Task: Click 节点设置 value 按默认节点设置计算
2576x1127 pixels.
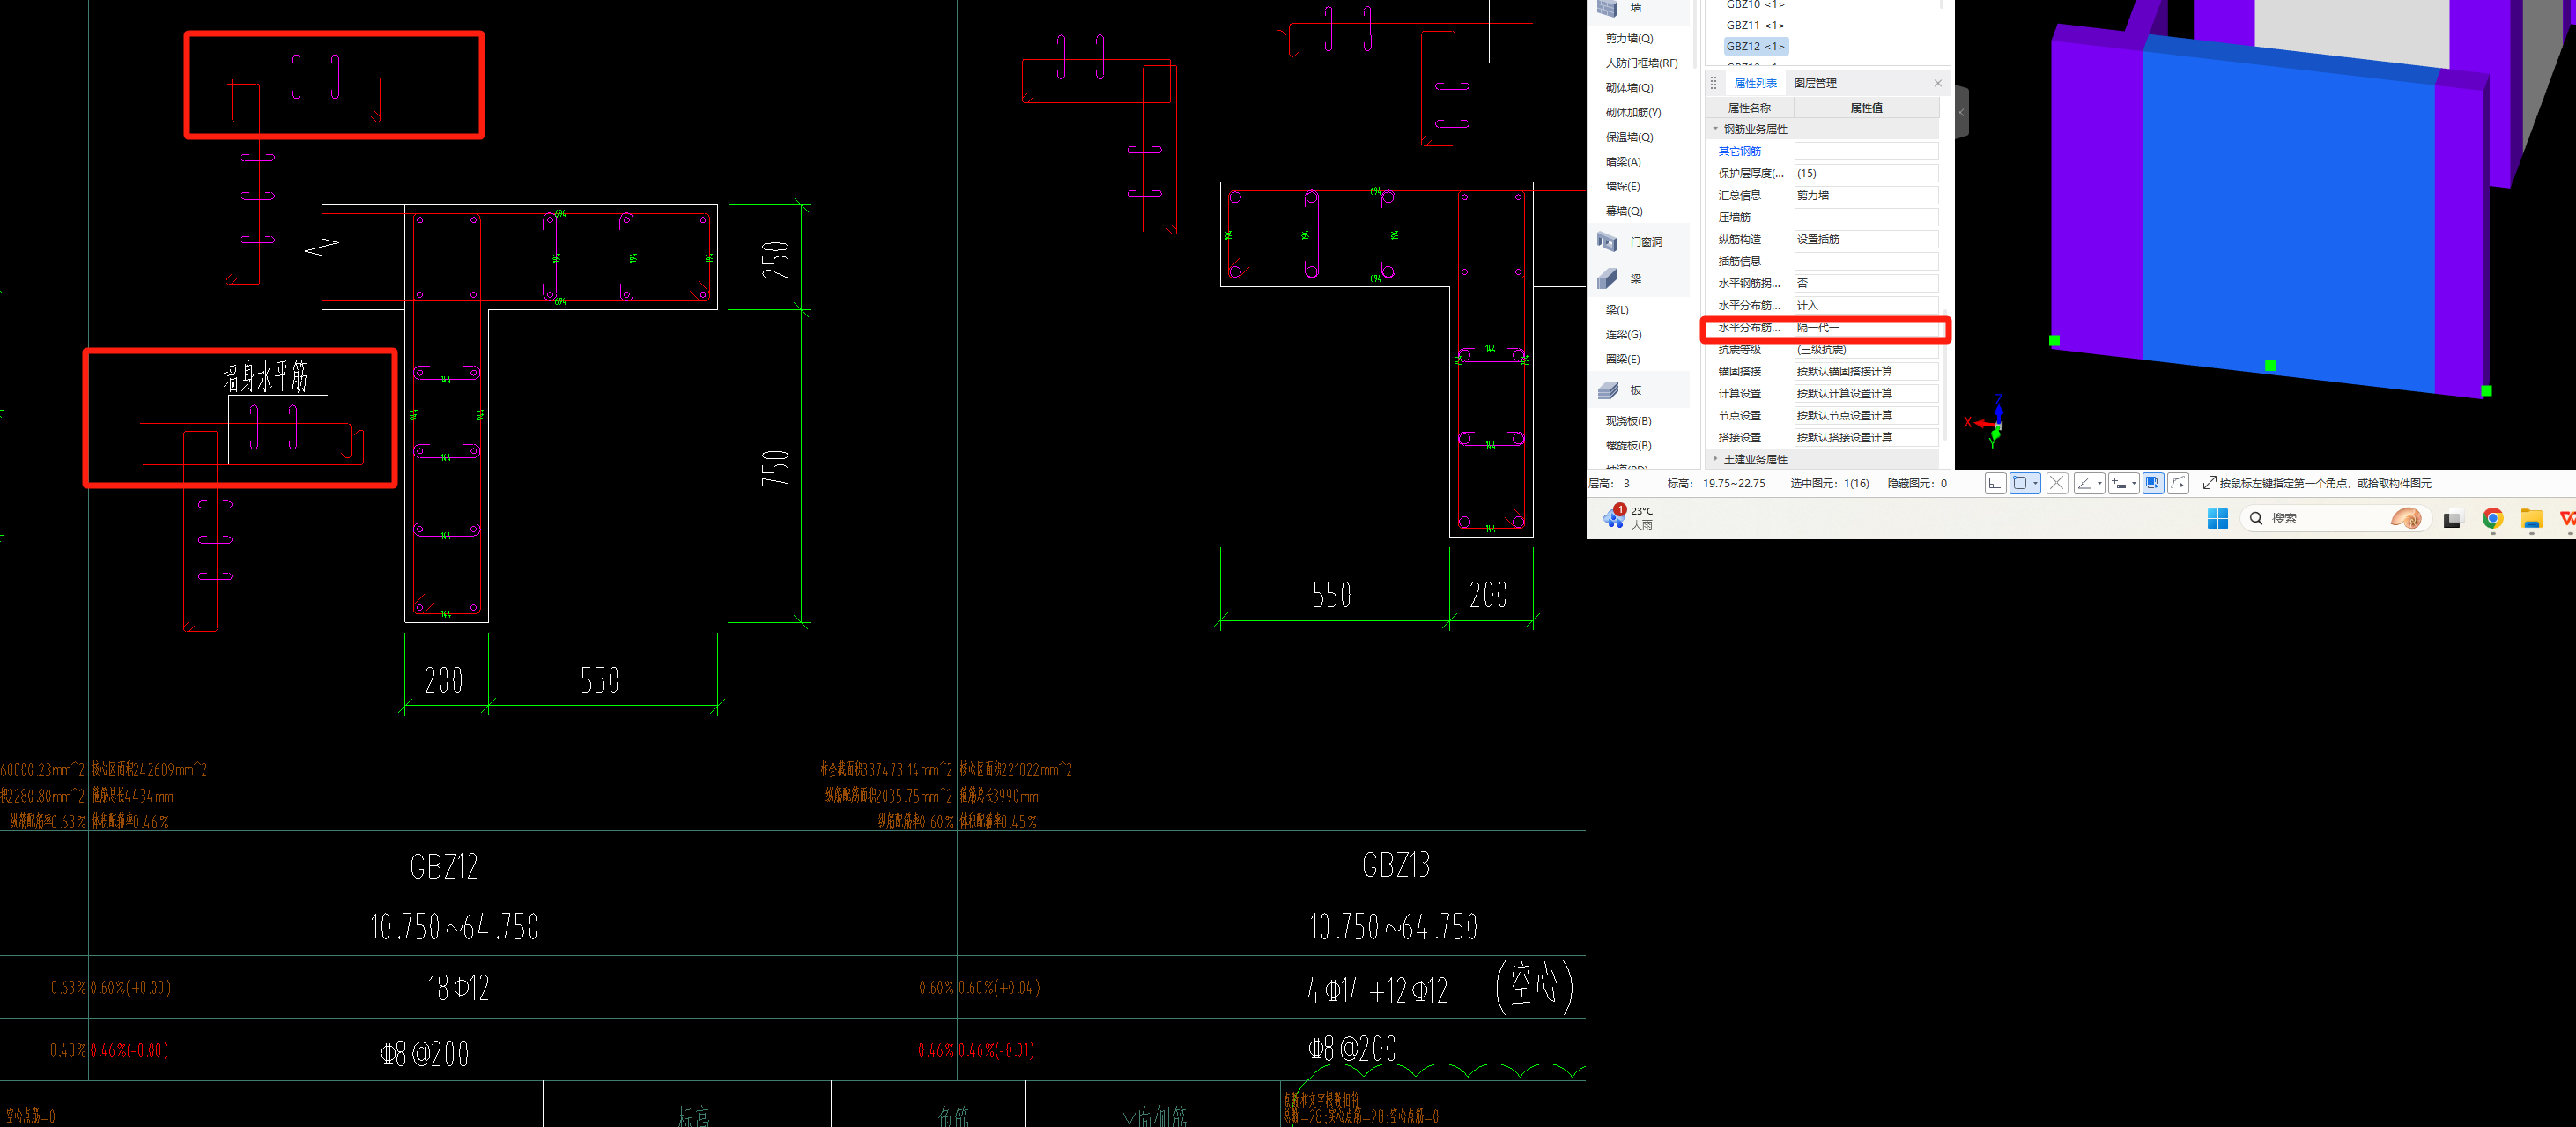Action: [x=1866, y=415]
